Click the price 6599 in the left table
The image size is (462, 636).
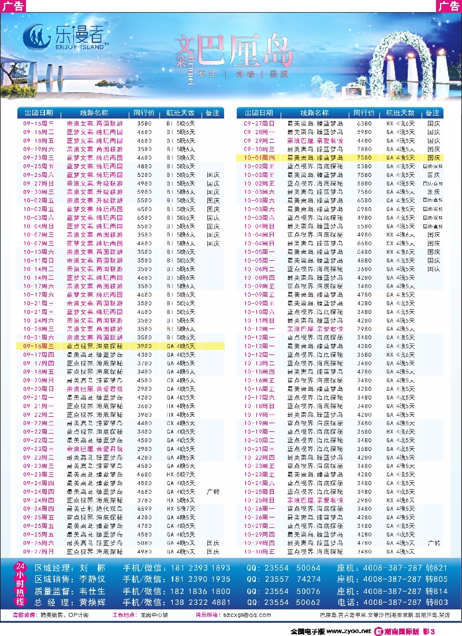coord(144,509)
